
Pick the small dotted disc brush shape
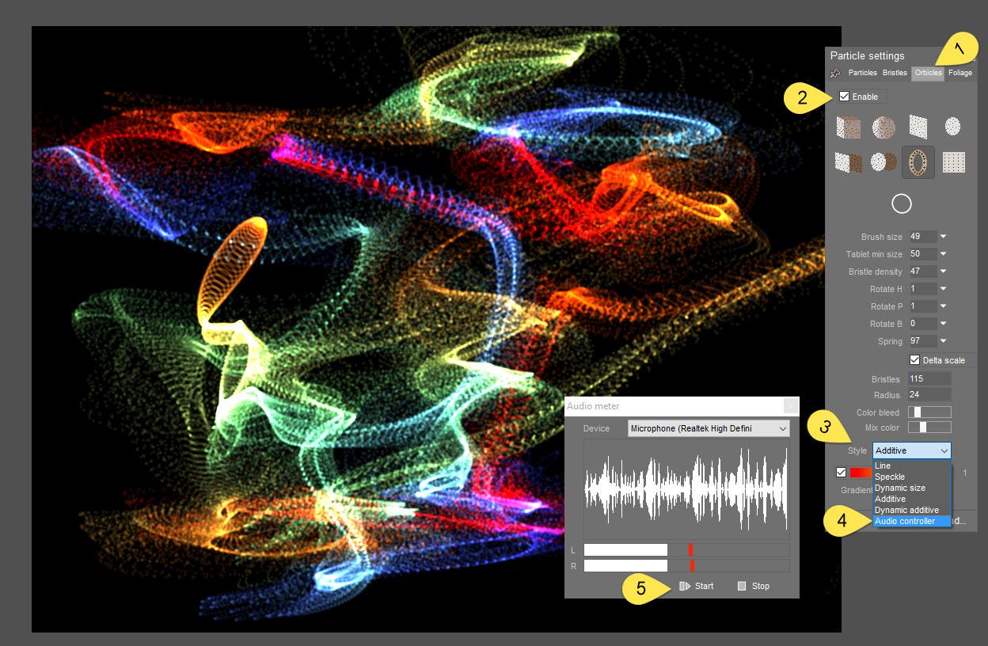tap(952, 126)
